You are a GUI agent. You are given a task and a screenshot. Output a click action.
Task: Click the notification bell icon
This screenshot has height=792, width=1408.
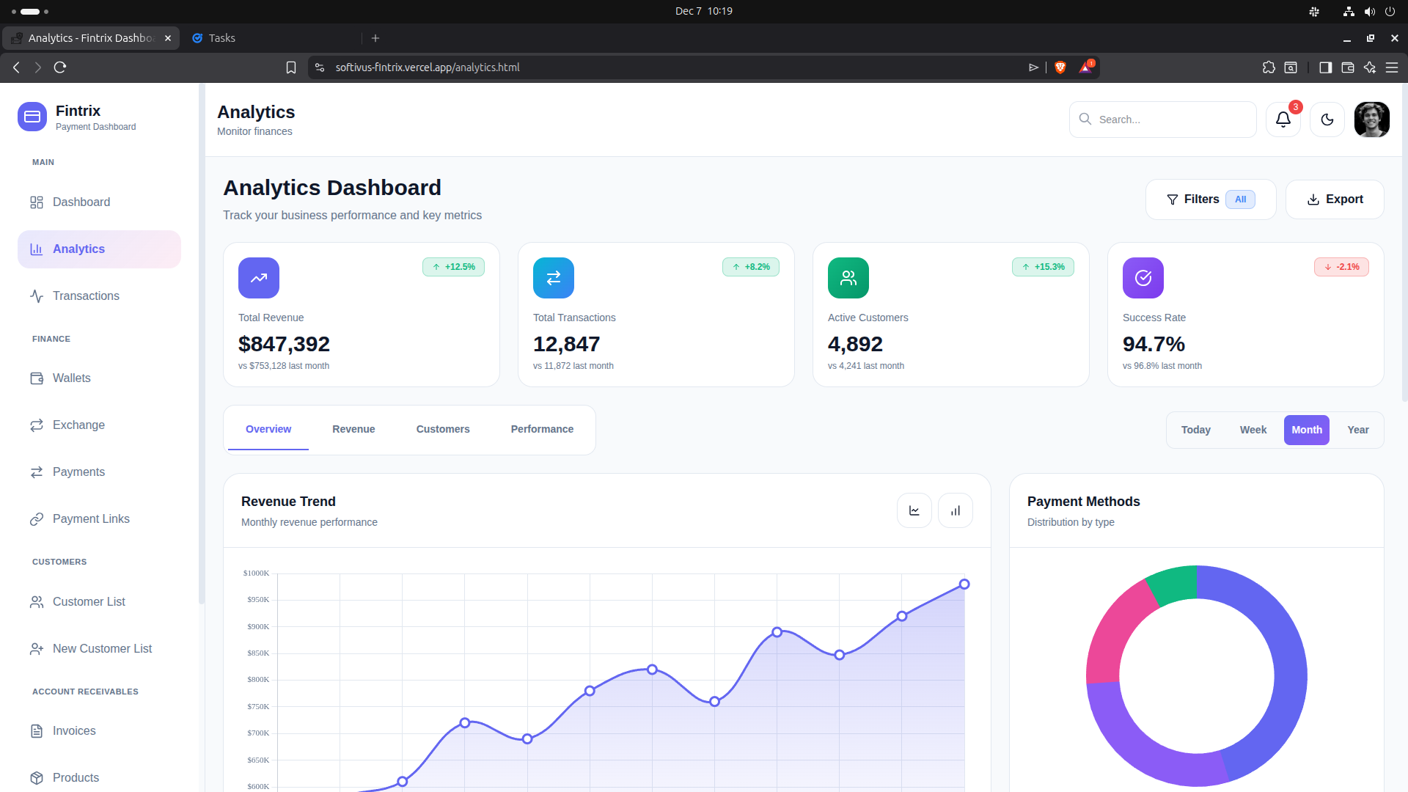click(1282, 119)
